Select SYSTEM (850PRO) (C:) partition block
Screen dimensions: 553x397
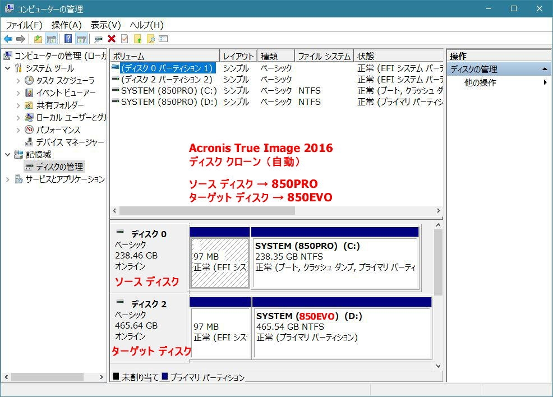(x=335, y=262)
